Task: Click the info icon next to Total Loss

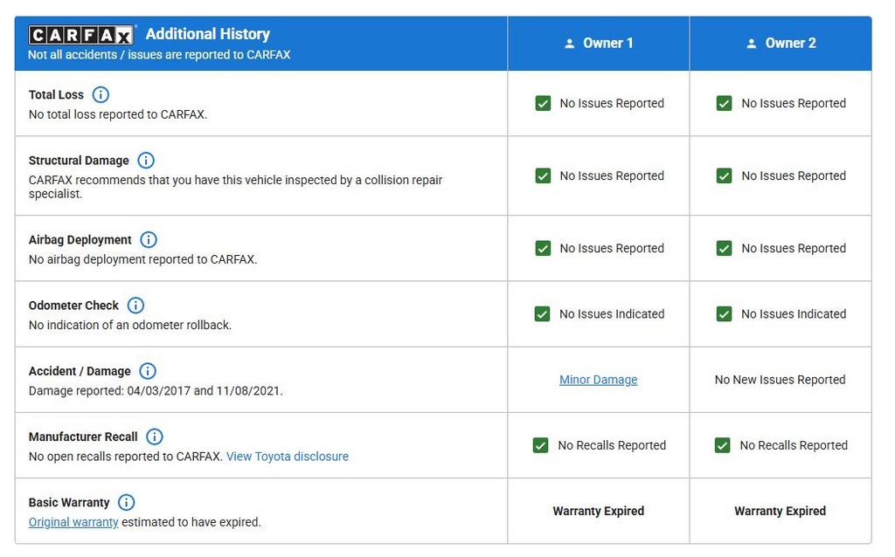Action: [x=101, y=94]
